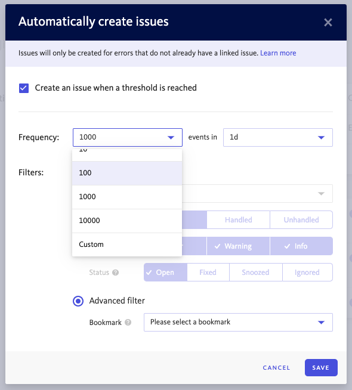
Task: Toggle the Warning severity filter
Action: [238, 246]
